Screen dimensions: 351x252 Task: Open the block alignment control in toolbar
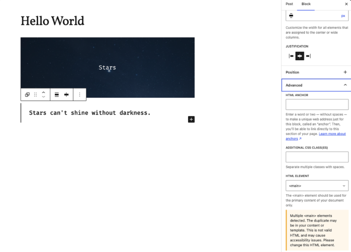[57, 94]
